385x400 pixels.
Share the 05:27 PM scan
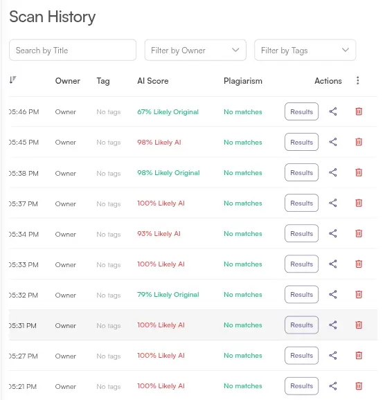click(x=333, y=355)
